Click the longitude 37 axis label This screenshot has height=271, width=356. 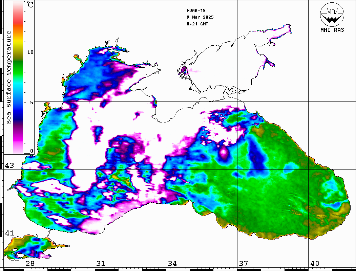tap(243, 264)
